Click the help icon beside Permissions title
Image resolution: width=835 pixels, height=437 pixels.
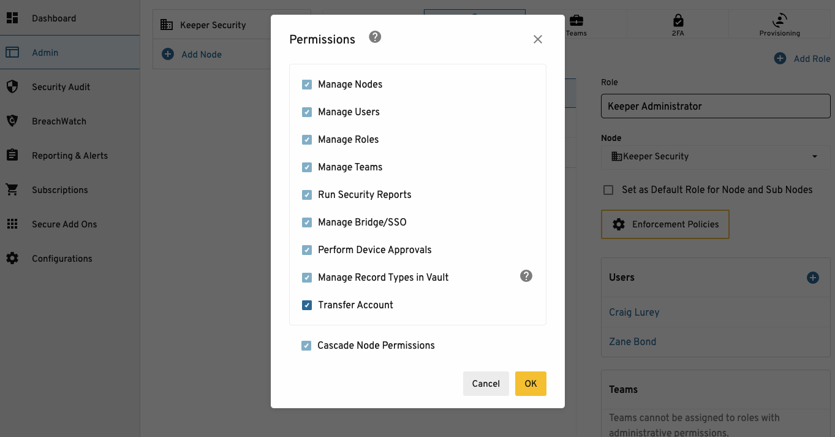click(375, 37)
